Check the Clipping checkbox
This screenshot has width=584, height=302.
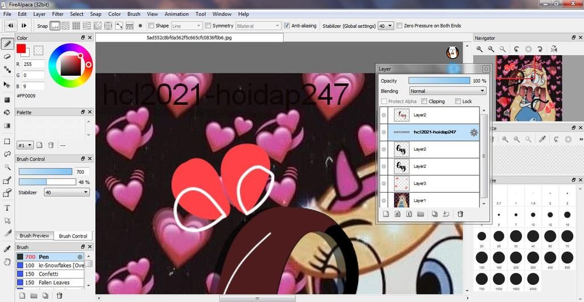click(x=424, y=101)
